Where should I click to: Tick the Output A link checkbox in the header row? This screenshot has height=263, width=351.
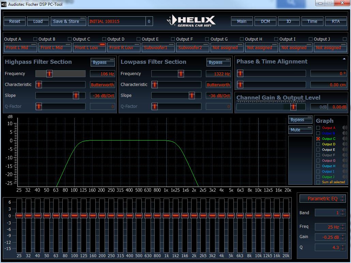(35, 39)
